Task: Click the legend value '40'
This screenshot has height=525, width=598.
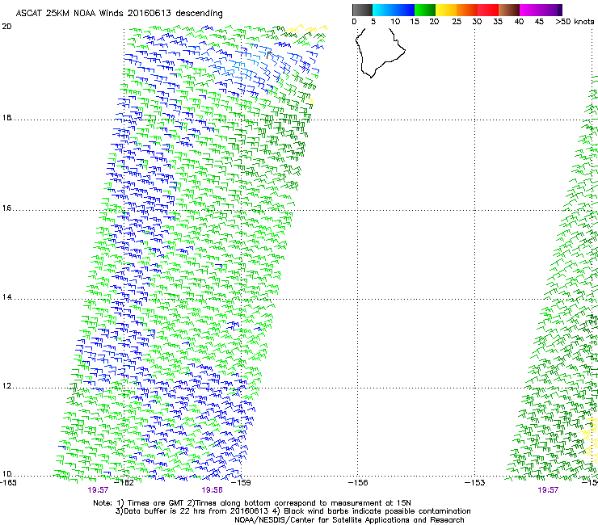Action: click(519, 21)
